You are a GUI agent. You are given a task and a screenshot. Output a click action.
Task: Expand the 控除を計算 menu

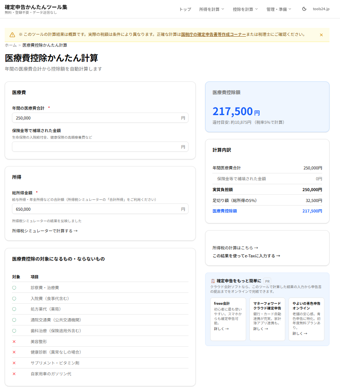coord(245,9)
